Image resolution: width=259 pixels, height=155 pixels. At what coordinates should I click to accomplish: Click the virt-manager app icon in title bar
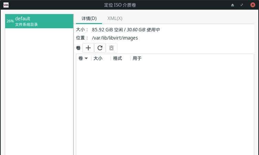pos(6,5)
